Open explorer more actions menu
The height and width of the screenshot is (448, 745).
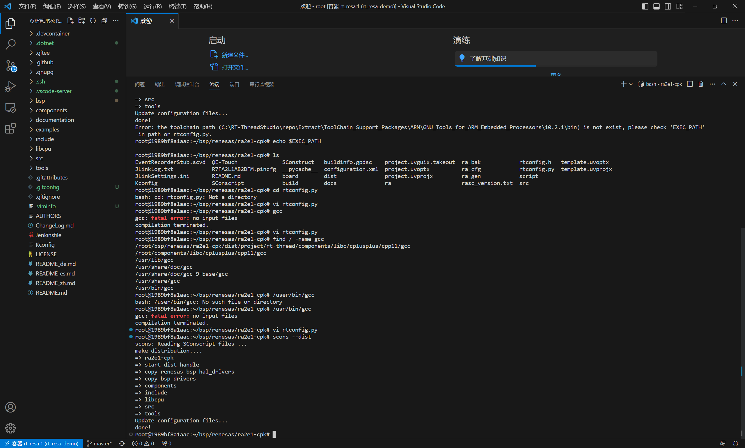pos(116,21)
